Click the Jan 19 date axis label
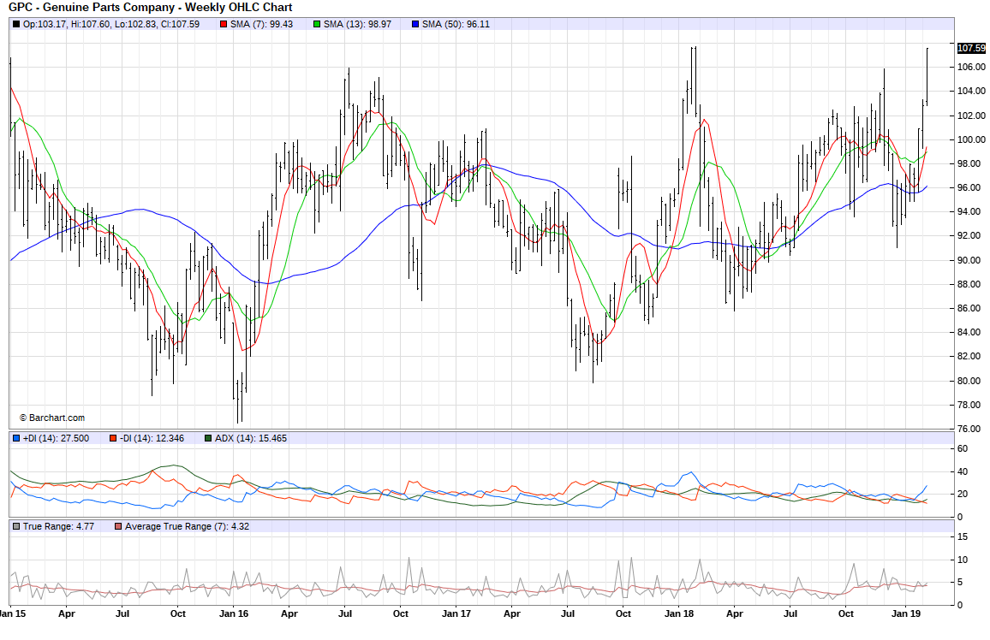The image size is (990, 640). (x=906, y=613)
